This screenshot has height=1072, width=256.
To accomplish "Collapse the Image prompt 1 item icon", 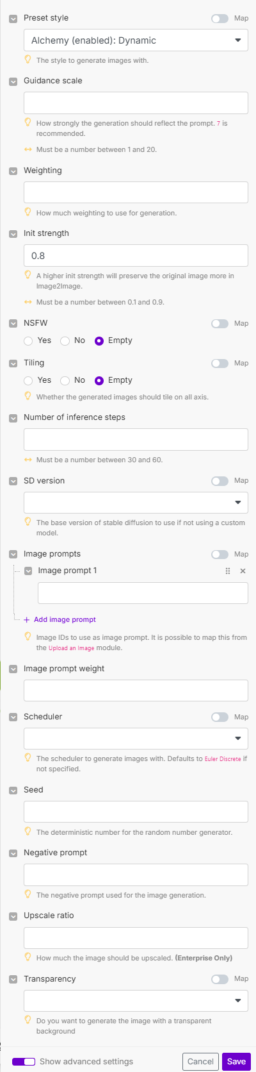I will point(28,571).
